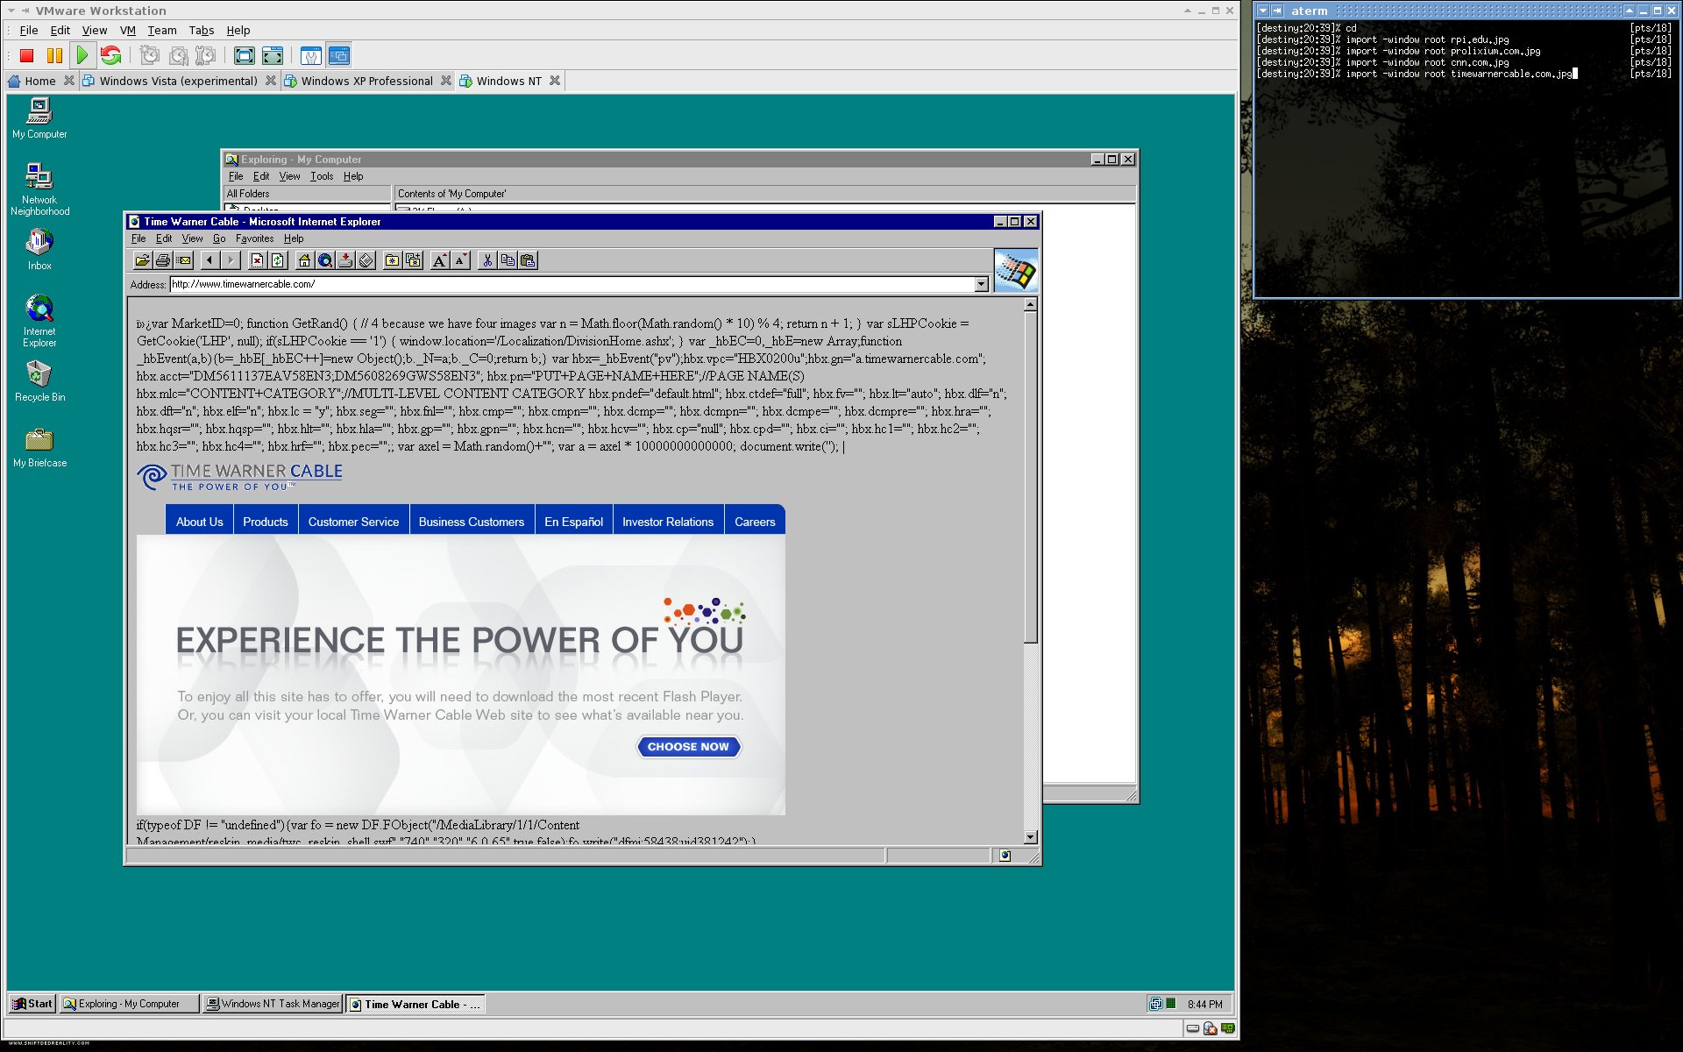Screen dimensions: 1683x1052
Task: Click the Time Warner Cable logo
Action: [240, 477]
